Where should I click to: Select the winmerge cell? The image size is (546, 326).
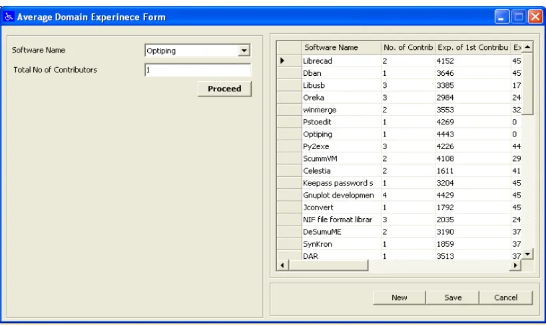tap(341, 110)
